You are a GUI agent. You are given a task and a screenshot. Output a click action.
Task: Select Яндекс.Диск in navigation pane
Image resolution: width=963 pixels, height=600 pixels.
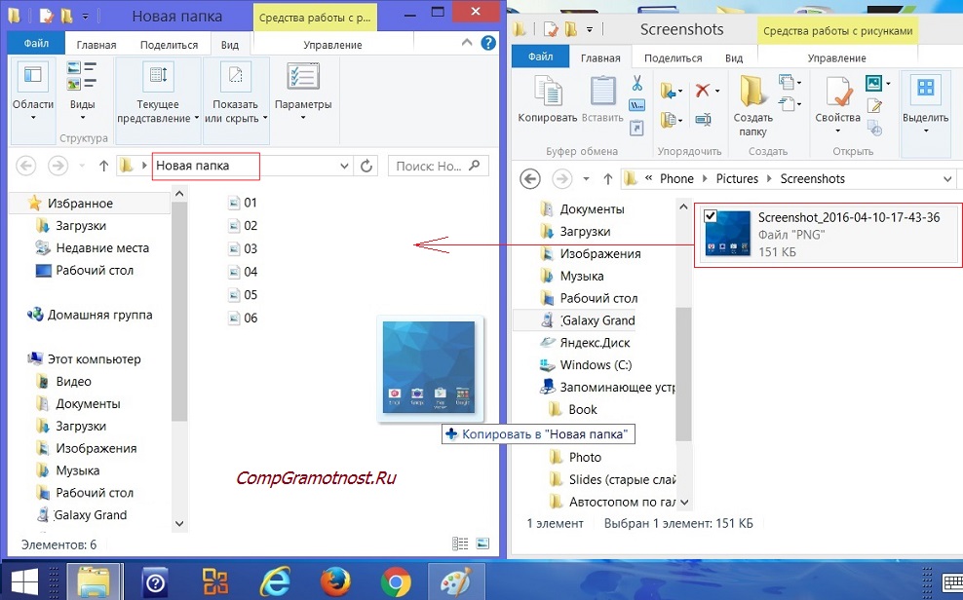pos(595,343)
